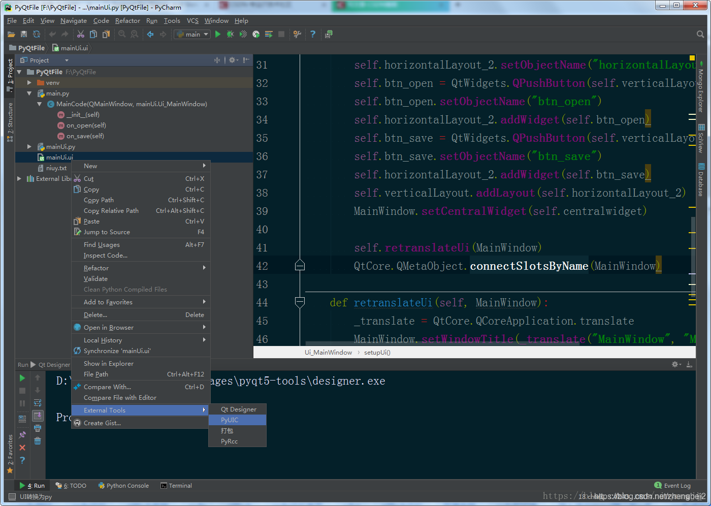Open the Python Console tab
This screenshot has width=711, height=506.
tap(123, 486)
